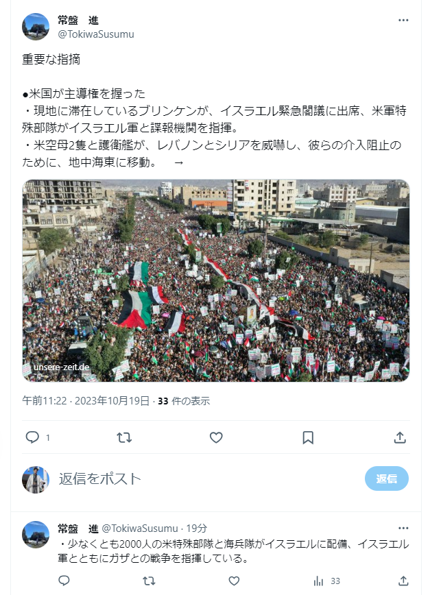
Task: Share the second tweet in thread
Action: (x=403, y=581)
